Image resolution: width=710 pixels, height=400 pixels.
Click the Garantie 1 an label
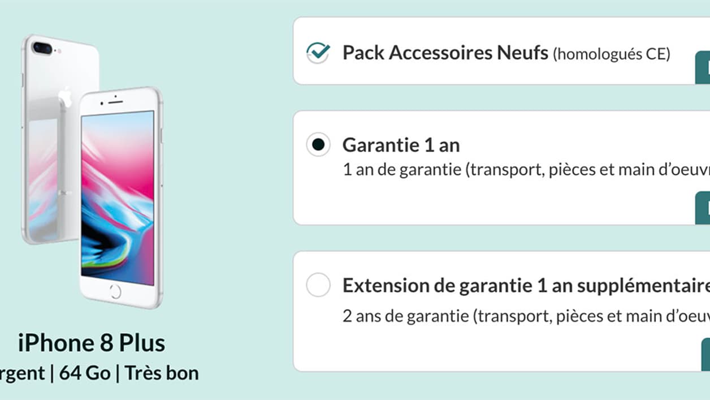(x=401, y=145)
